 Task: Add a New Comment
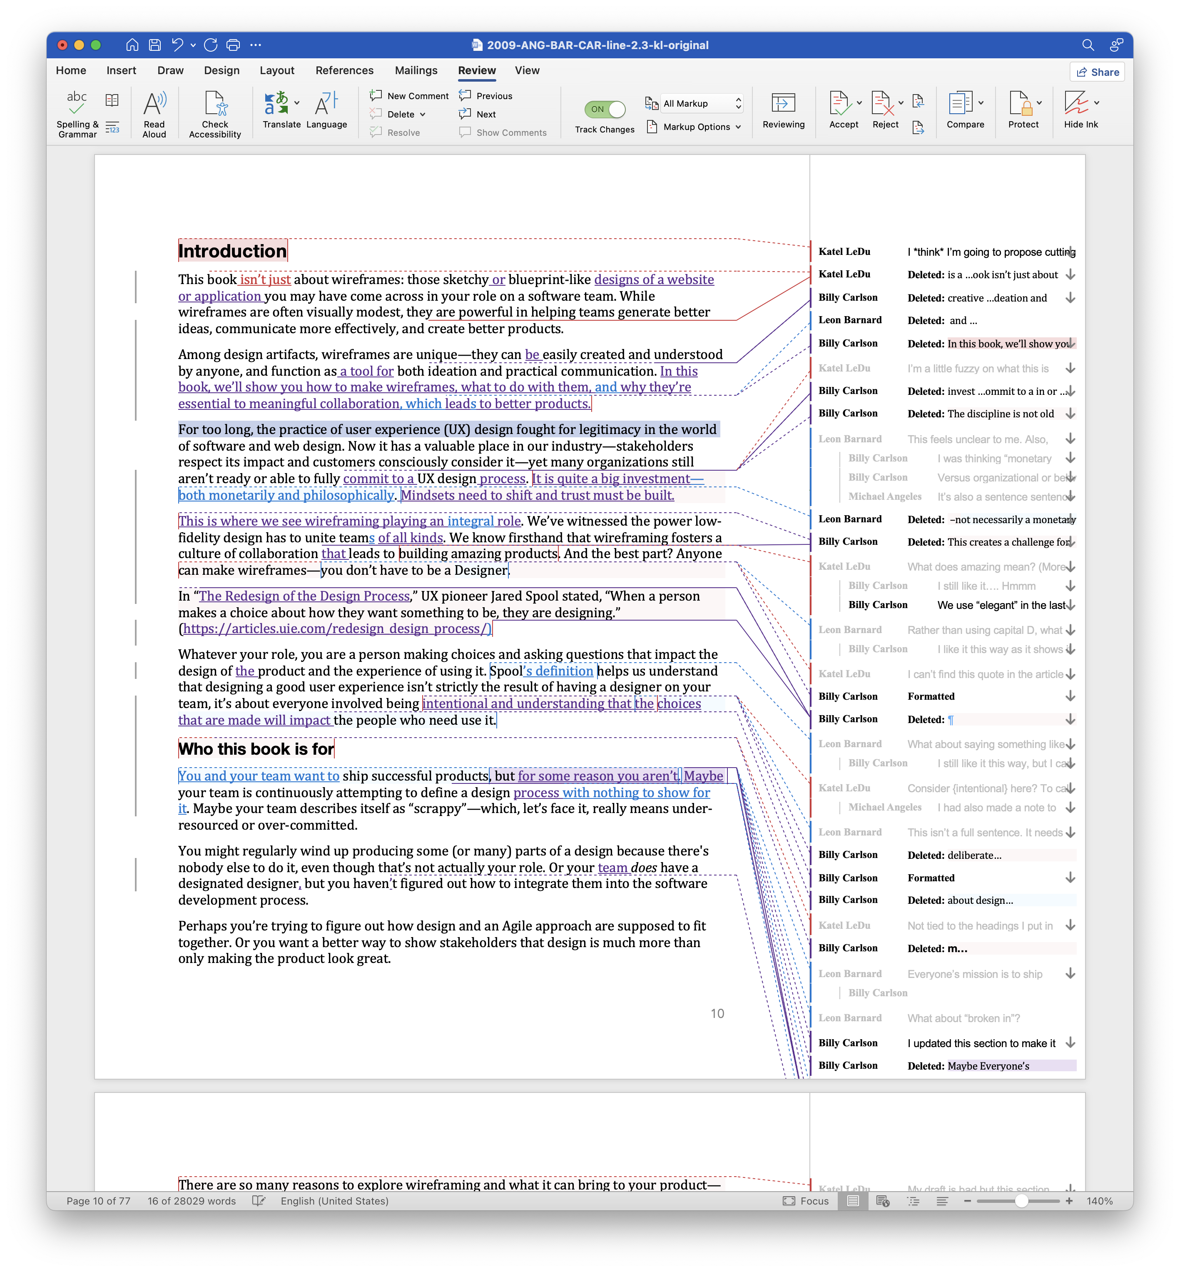click(x=409, y=96)
